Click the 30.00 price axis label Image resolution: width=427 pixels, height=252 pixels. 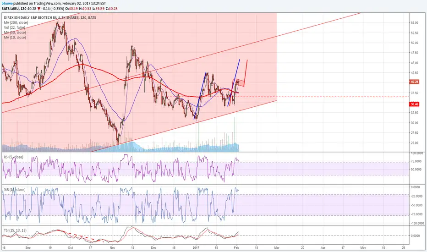pyautogui.click(x=415, y=123)
